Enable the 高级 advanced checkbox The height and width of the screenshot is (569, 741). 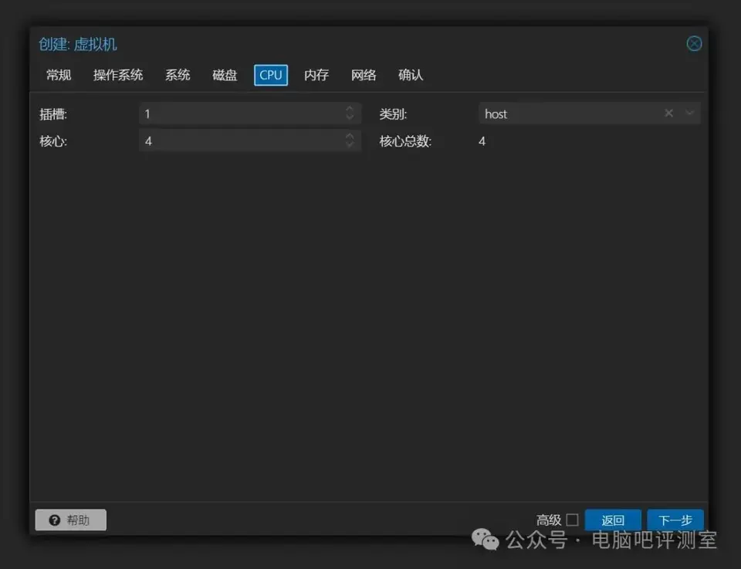pyautogui.click(x=572, y=520)
